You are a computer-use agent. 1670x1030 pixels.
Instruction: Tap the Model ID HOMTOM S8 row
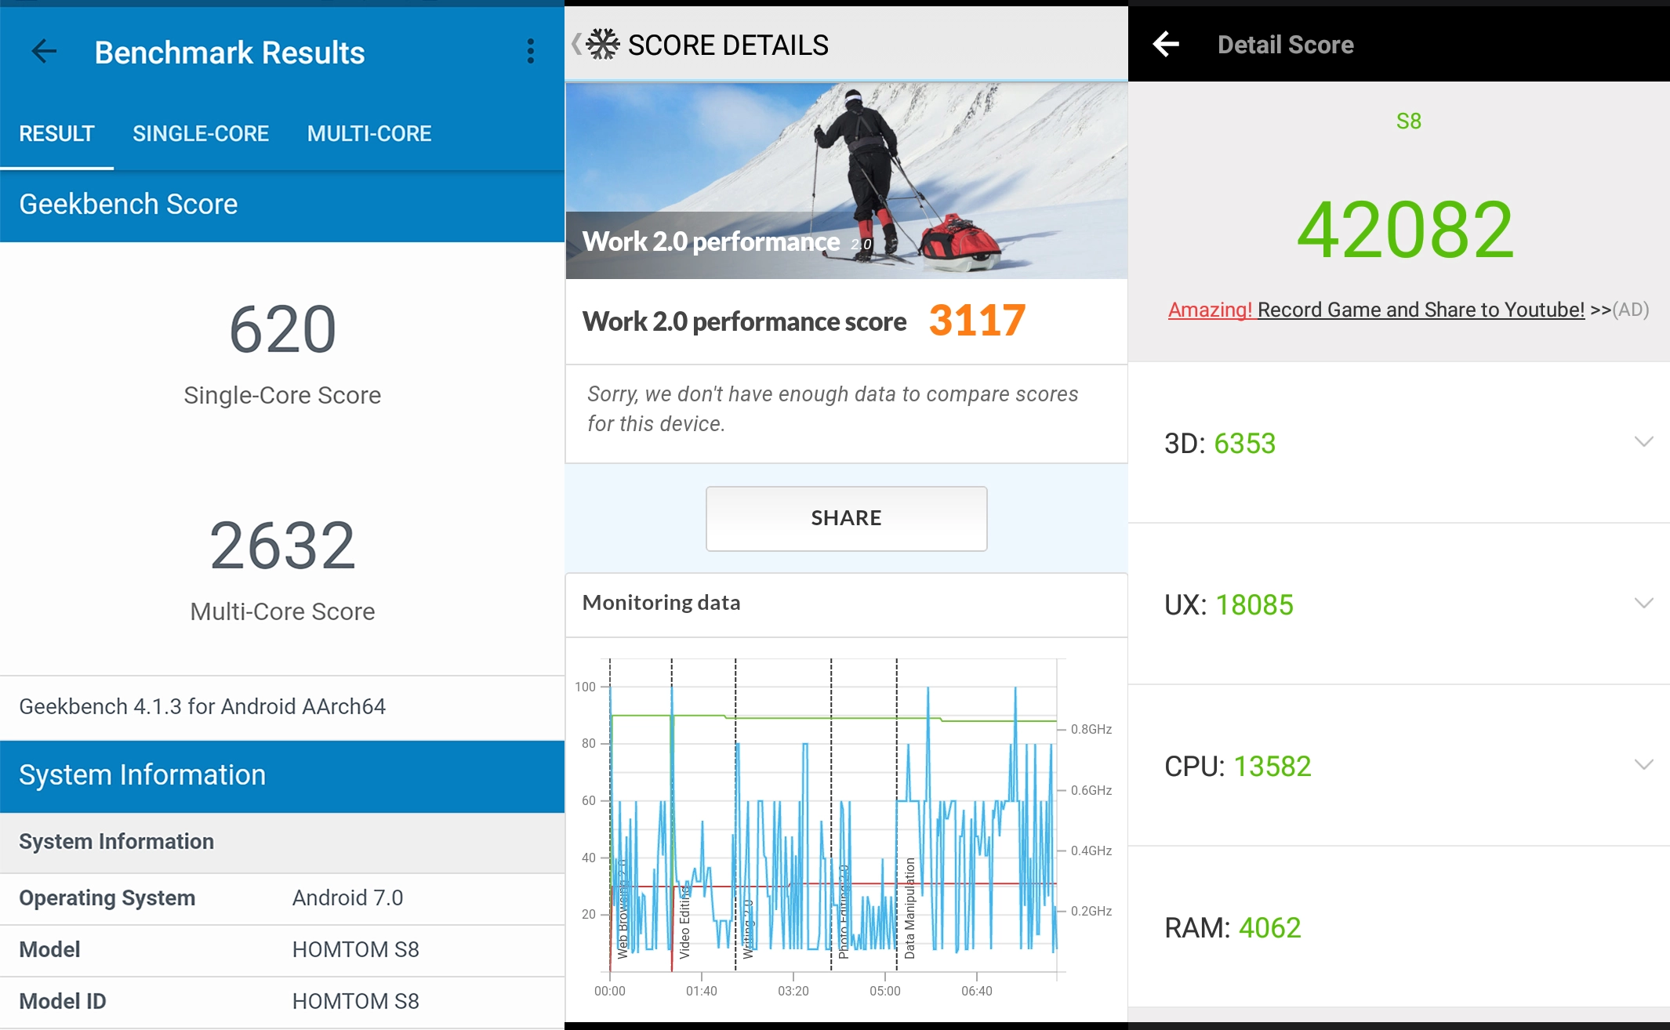pyautogui.click(x=282, y=1002)
